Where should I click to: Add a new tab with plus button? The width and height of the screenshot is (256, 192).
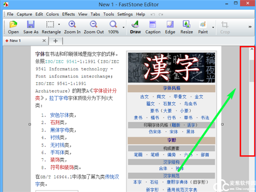[55, 41]
